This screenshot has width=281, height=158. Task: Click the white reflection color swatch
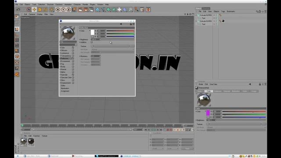point(93,32)
